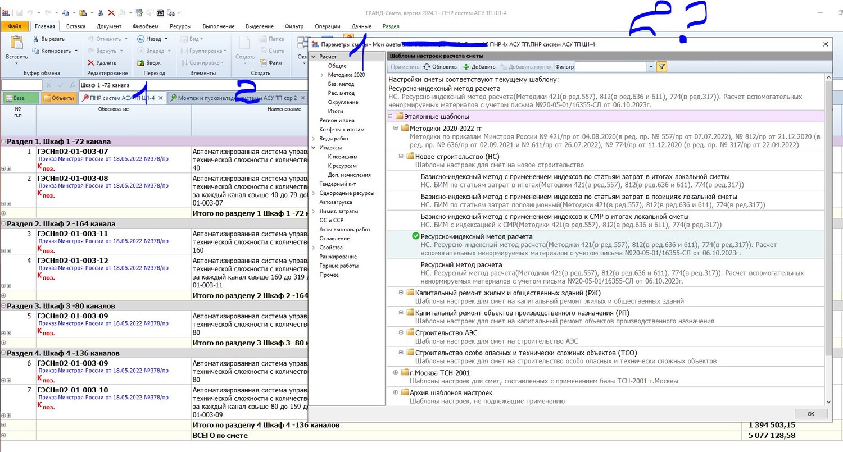Select Прочее in the settings tree
This screenshot has height=452, width=843.
[x=329, y=275]
